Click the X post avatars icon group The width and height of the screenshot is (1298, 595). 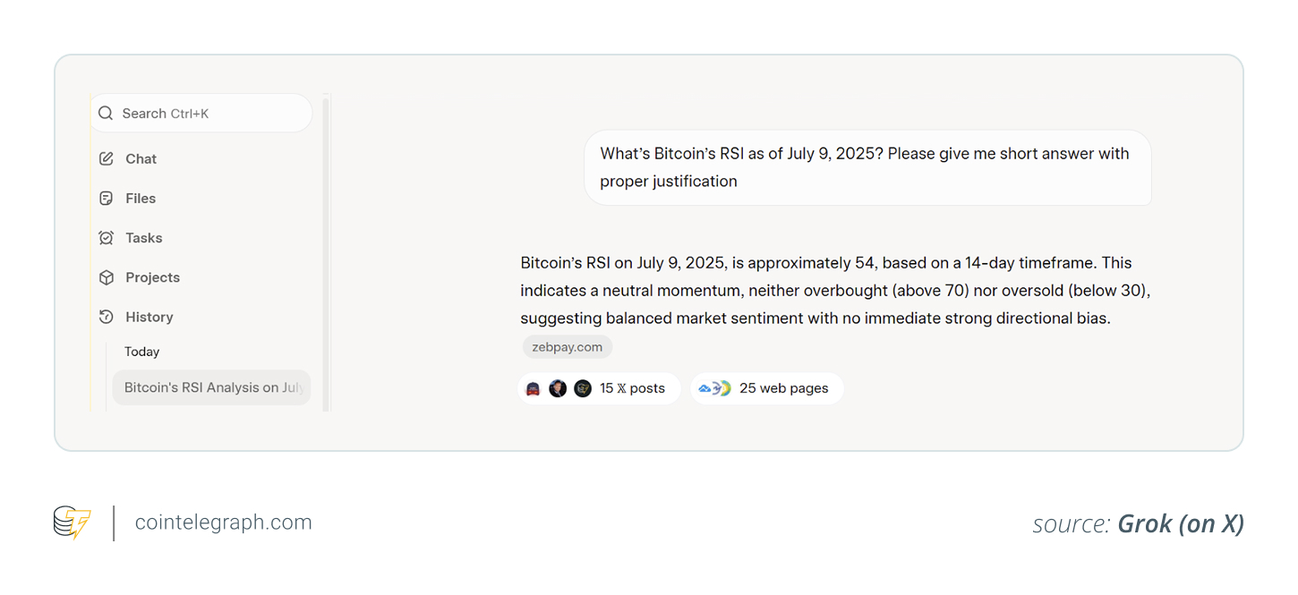coord(558,388)
